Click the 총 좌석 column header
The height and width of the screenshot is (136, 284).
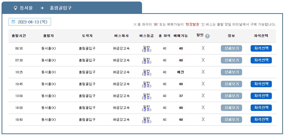coord(165,36)
